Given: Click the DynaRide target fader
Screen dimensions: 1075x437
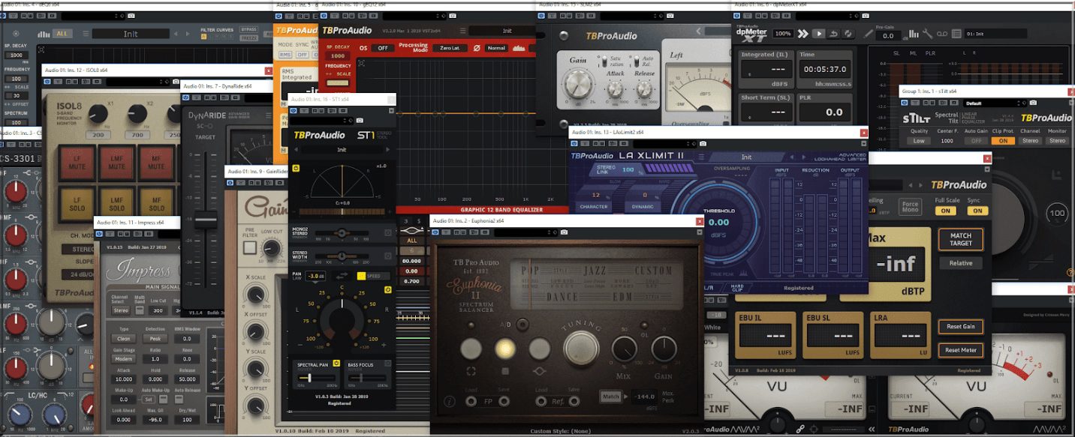Looking at the screenshot, I should [200, 223].
